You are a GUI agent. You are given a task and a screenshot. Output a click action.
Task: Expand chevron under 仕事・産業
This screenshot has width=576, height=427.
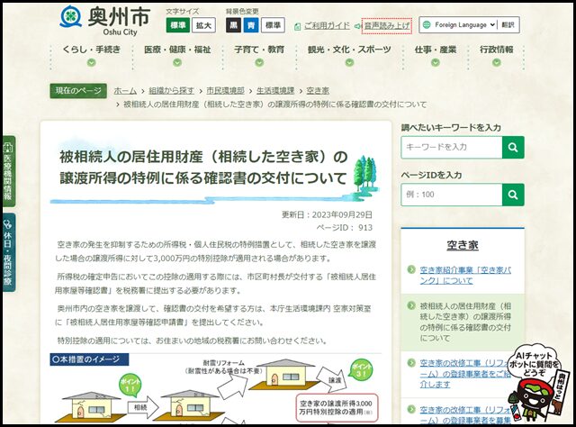[436, 63]
